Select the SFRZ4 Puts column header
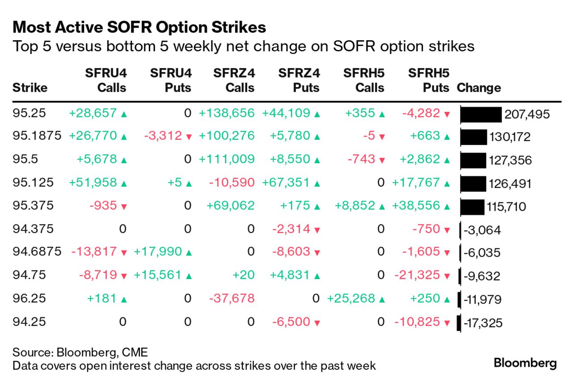 pyautogui.click(x=299, y=80)
